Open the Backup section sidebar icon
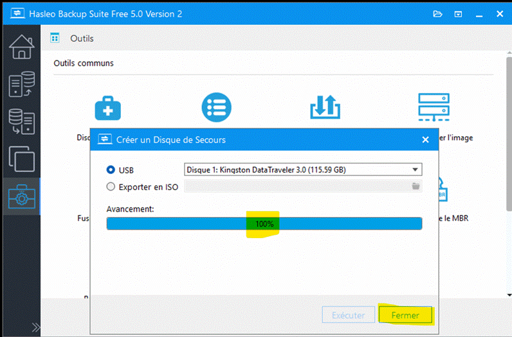This screenshot has height=337, width=512. pos(22,84)
